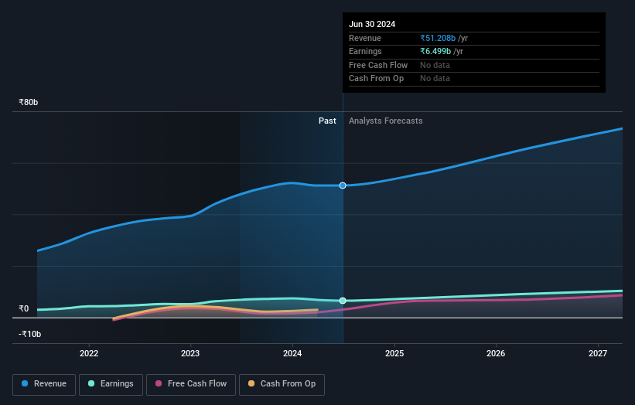
Task: Select the 2022 x-axis label
Action: pyautogui.click(x=89, y=353)
